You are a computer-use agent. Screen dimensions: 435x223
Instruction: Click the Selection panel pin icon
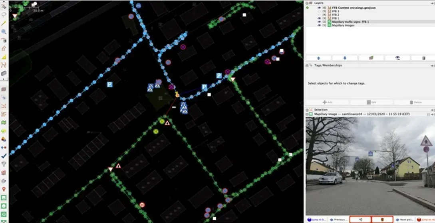click(433, 110)
